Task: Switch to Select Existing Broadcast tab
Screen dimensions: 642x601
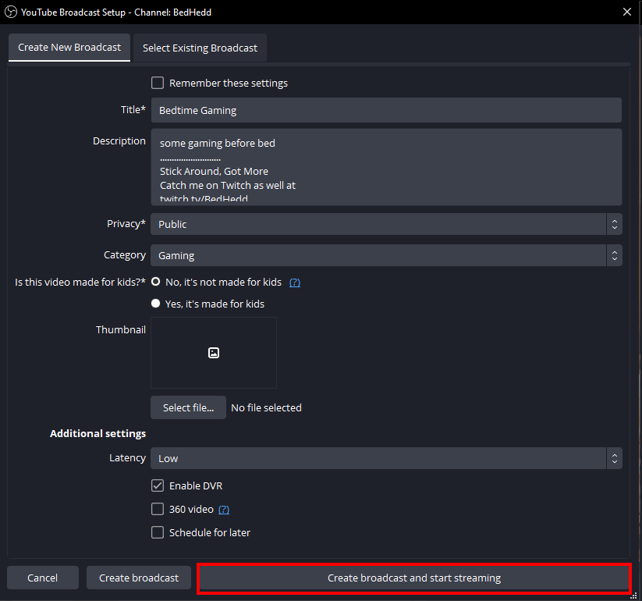Action: point(200,48)
